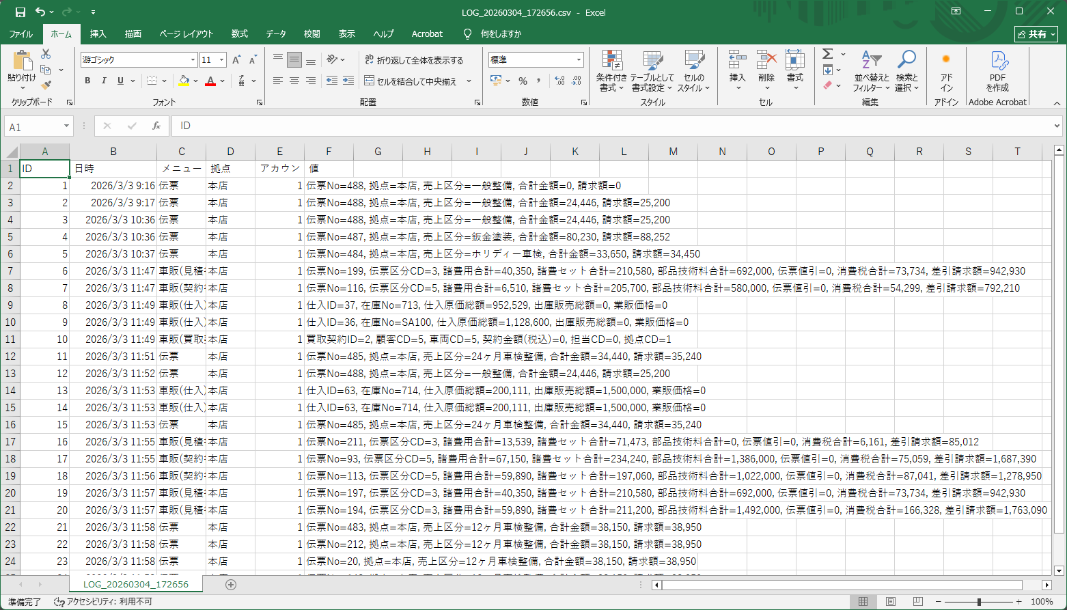Screen dimensions: 1067x610
Task: Click セルを結合して中央揃え merge button
Action: (x=411, y=81)
